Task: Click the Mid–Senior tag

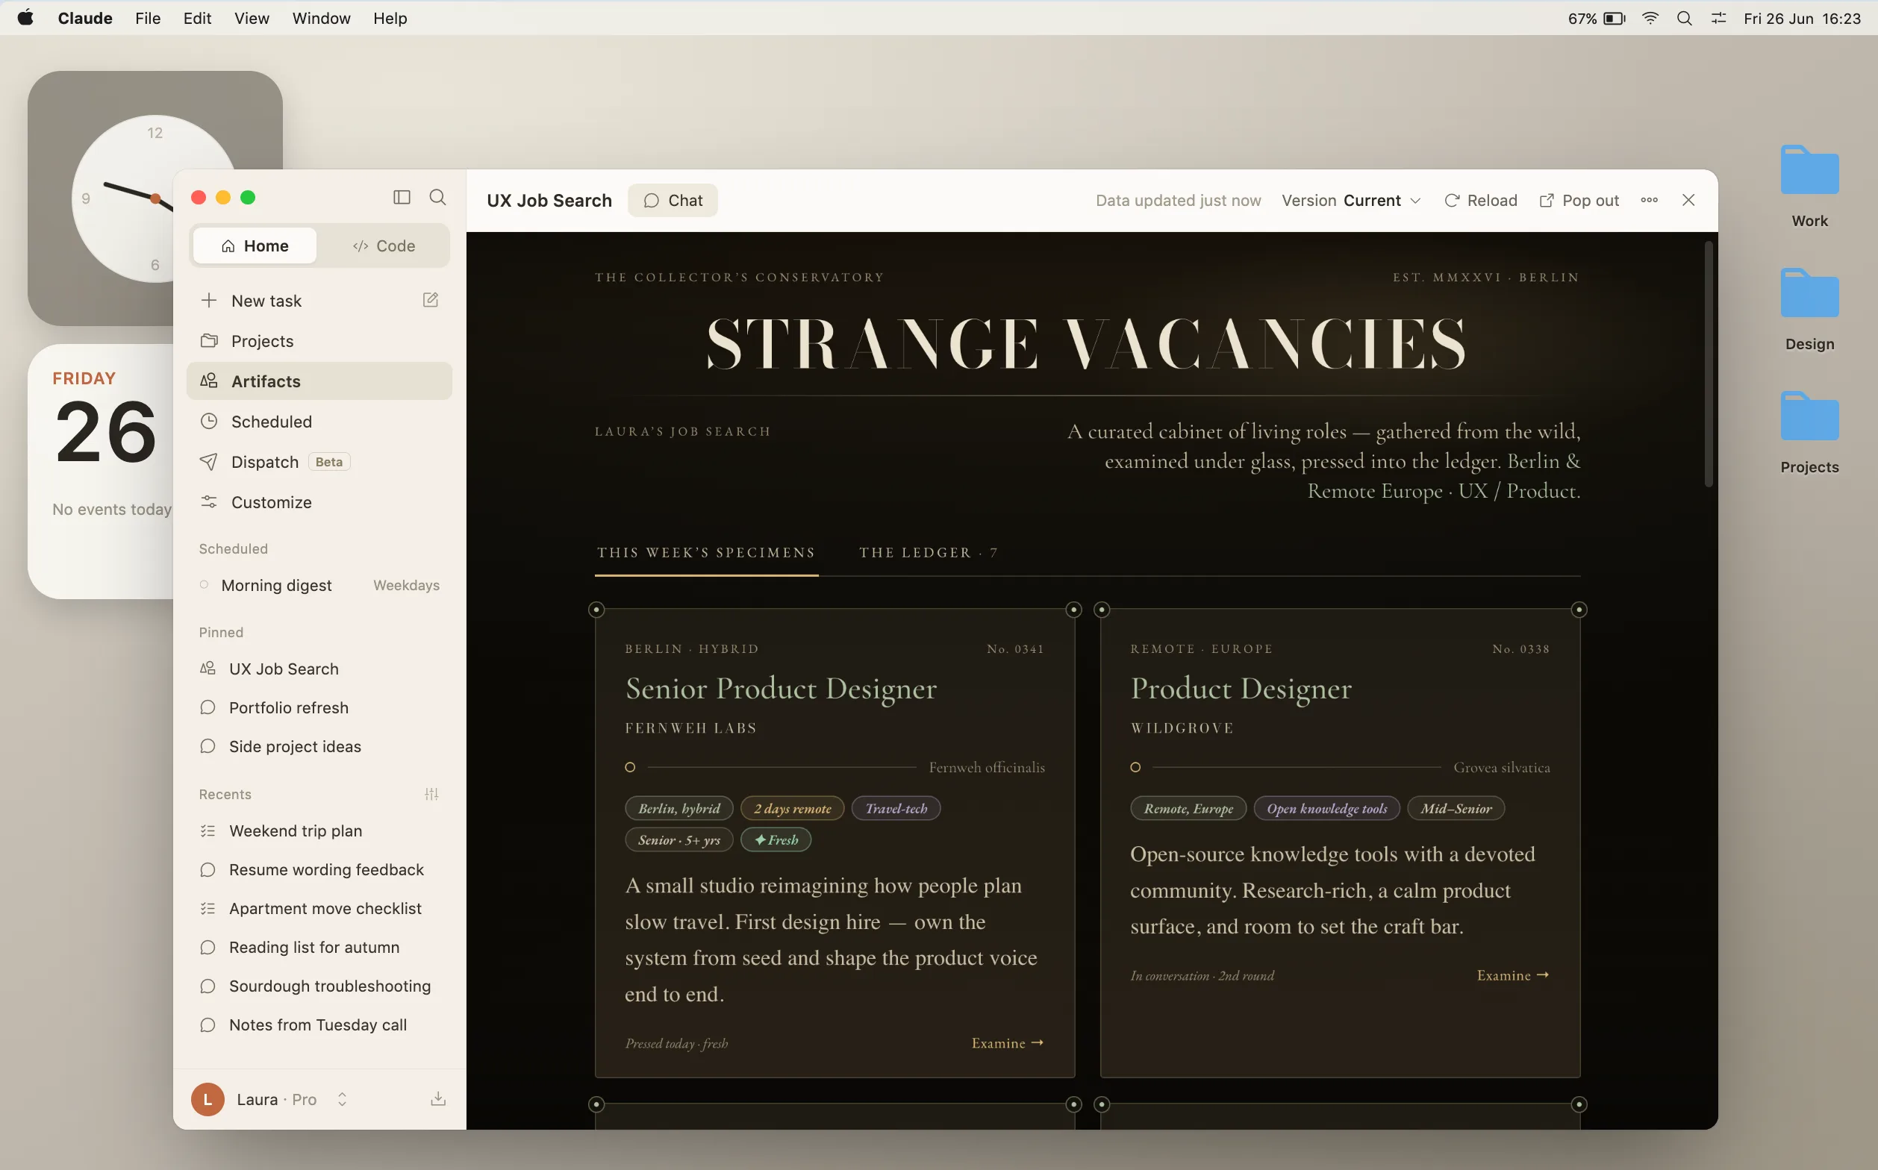Action: [x=1456, y=808]
